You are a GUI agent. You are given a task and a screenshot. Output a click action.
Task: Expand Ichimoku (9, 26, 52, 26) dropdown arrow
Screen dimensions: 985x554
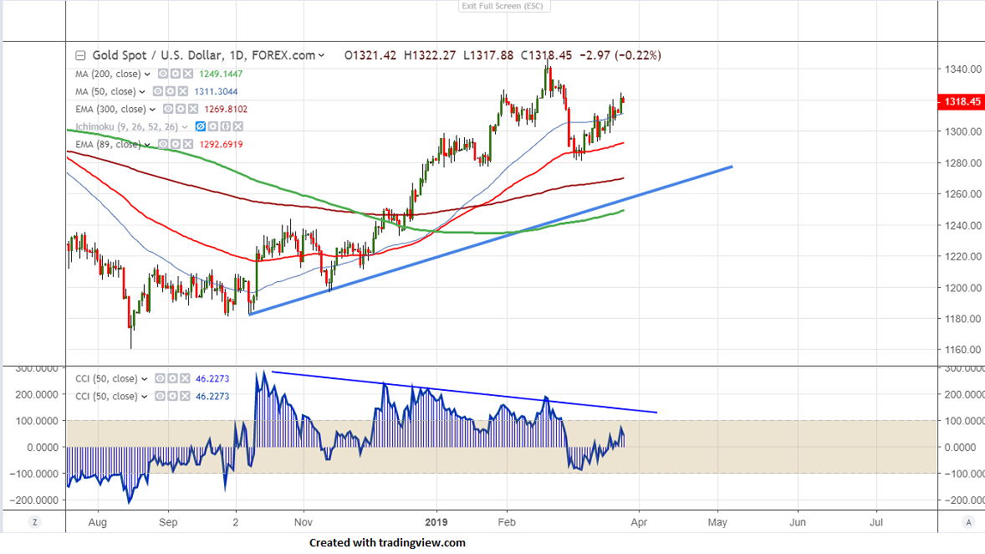click(x=185, y=127)
